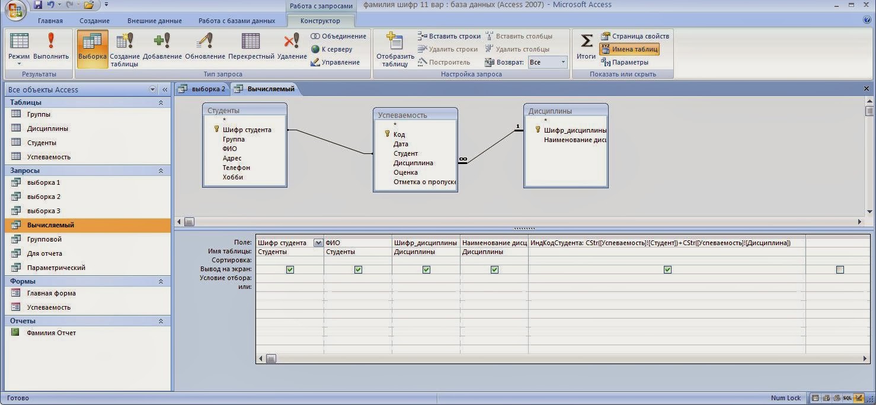Uncheck show box for Шифр_дисциплины column
The image size is (876, 405).
pyautogui.click(x=426, y=269)
